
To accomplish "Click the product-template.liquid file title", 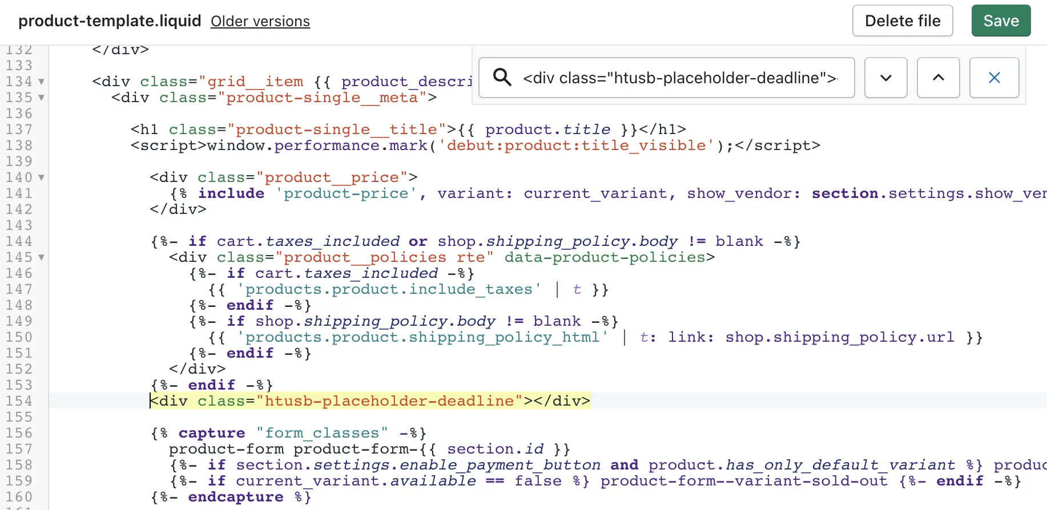I will tap(110, 21).
